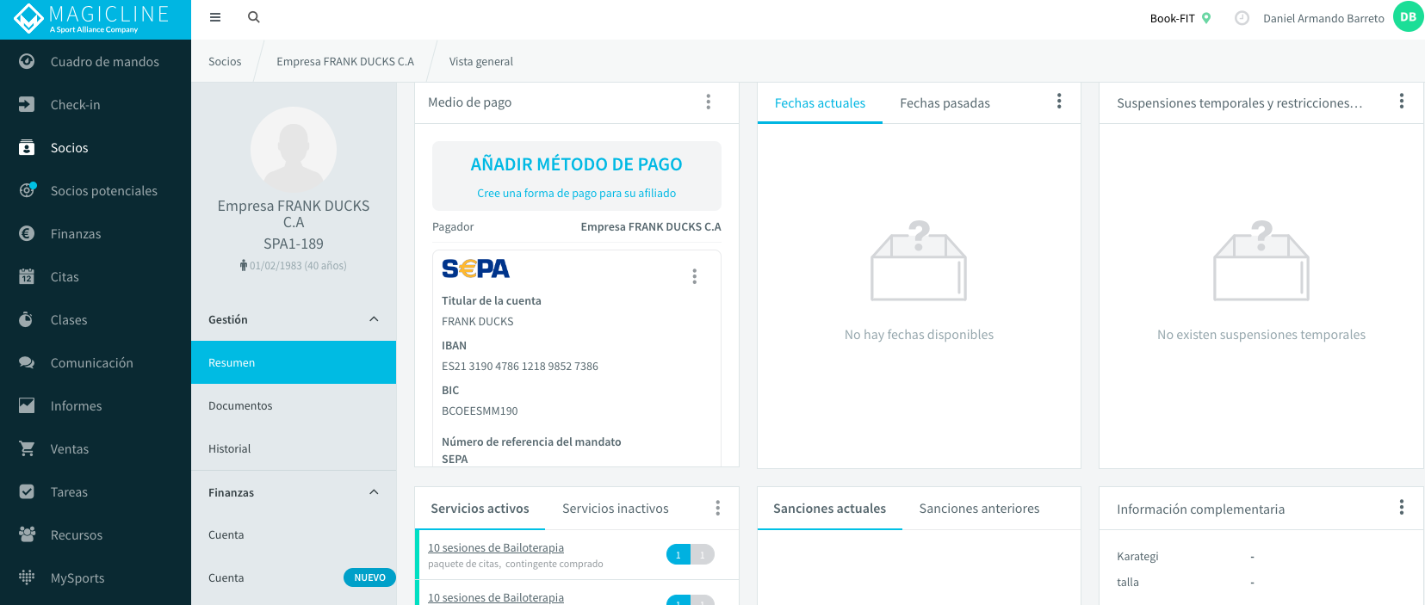Collapse the Gestión section
Image resolution: width=1425 pixels, height=605 pixels.
coord(374,319)
